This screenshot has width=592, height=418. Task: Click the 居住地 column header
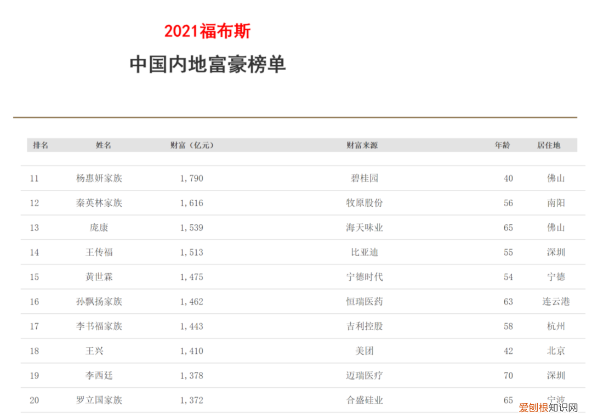[x=548, y=145]
